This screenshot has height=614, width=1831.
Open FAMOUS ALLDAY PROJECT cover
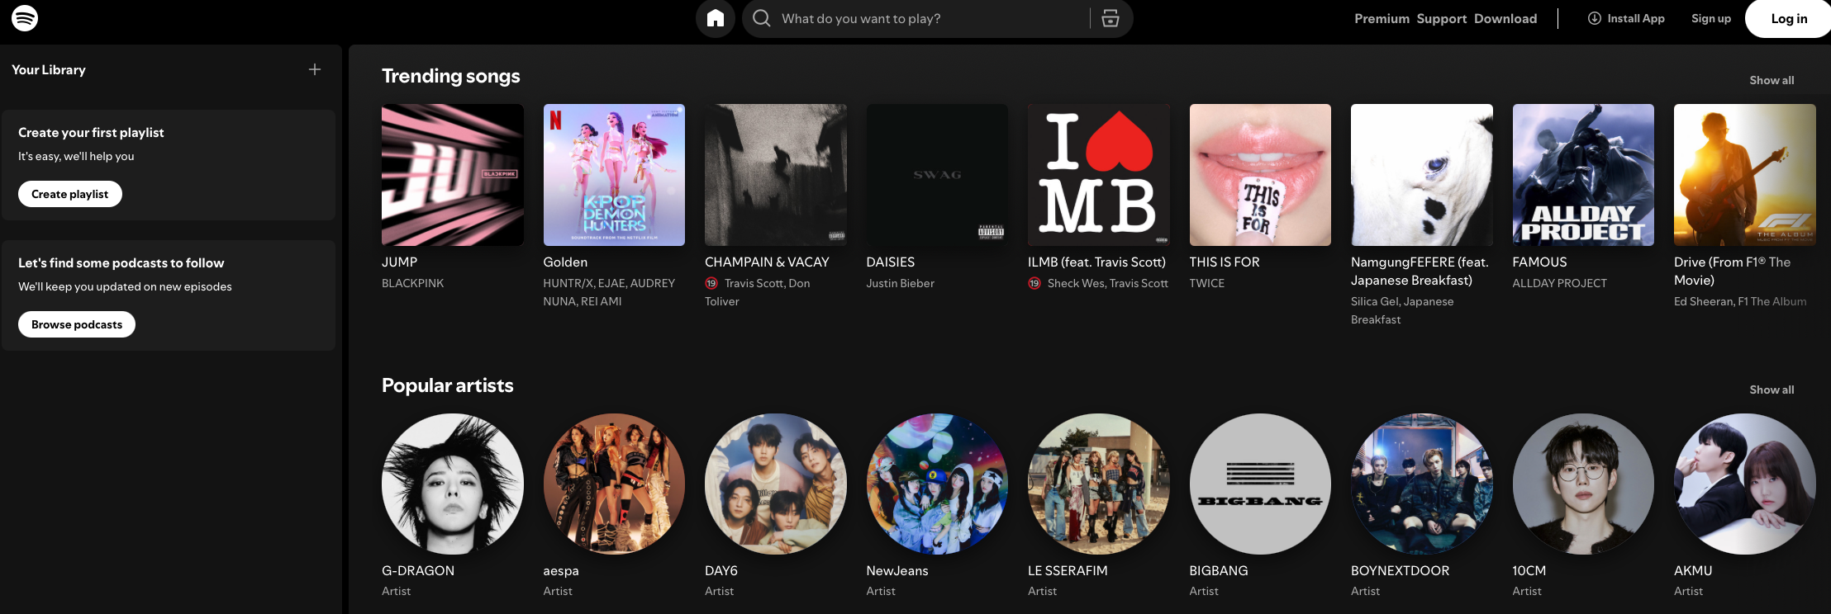[1583, 175]
